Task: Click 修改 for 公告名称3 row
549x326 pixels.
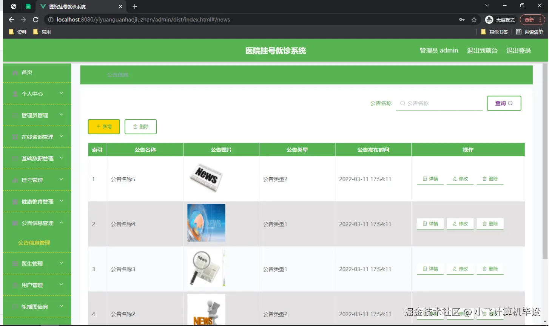Action: (460, 269)
